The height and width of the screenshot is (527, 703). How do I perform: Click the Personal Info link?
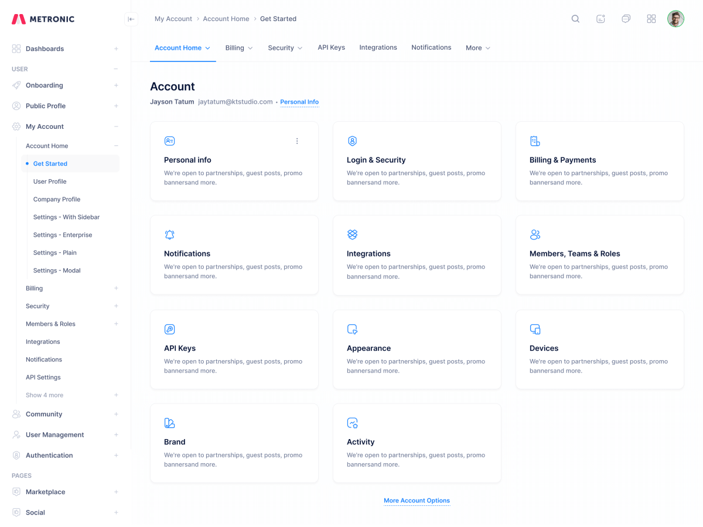(x=299, y=102)
